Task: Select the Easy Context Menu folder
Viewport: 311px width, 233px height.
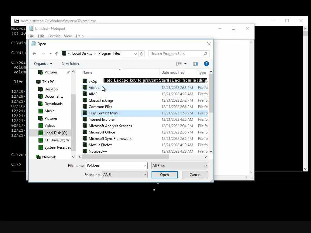Action: point(104,113)
